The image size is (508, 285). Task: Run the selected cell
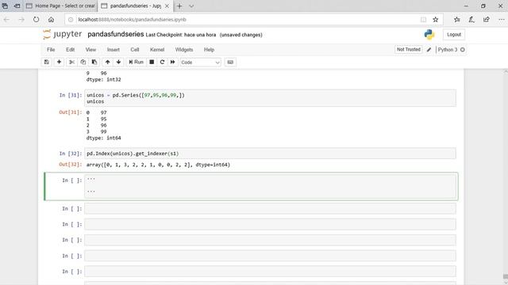pyautogui.click(x=136, y=62)
